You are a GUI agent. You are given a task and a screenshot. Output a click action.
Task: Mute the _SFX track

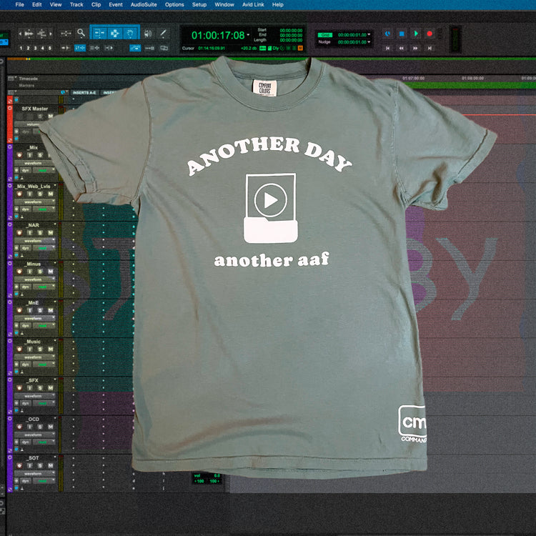click(50, 388)
